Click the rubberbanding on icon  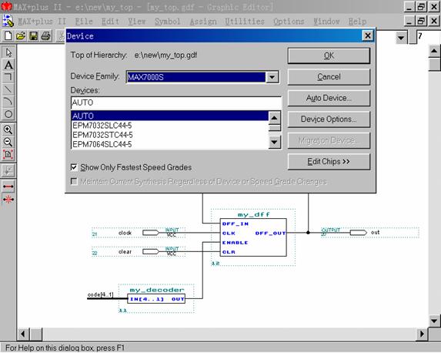pyautogui.click(x=8, y=187)
